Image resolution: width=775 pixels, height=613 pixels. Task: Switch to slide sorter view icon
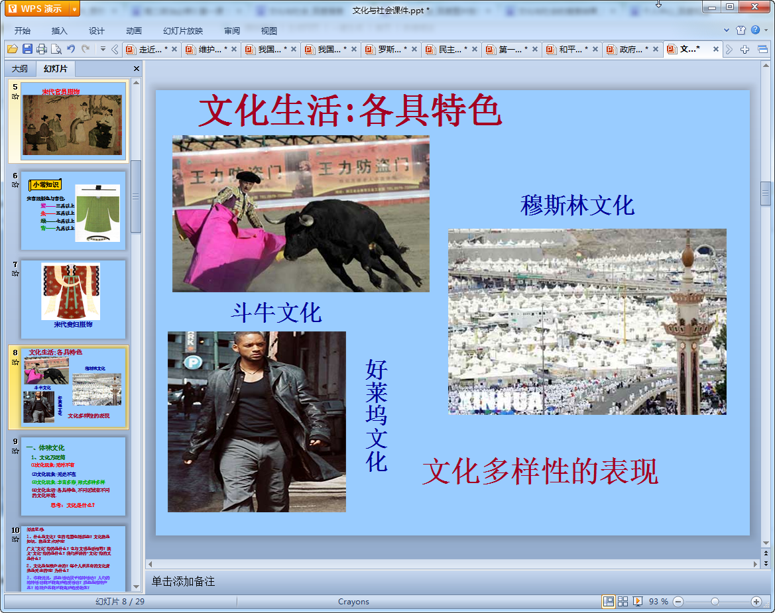coord(623,601)
